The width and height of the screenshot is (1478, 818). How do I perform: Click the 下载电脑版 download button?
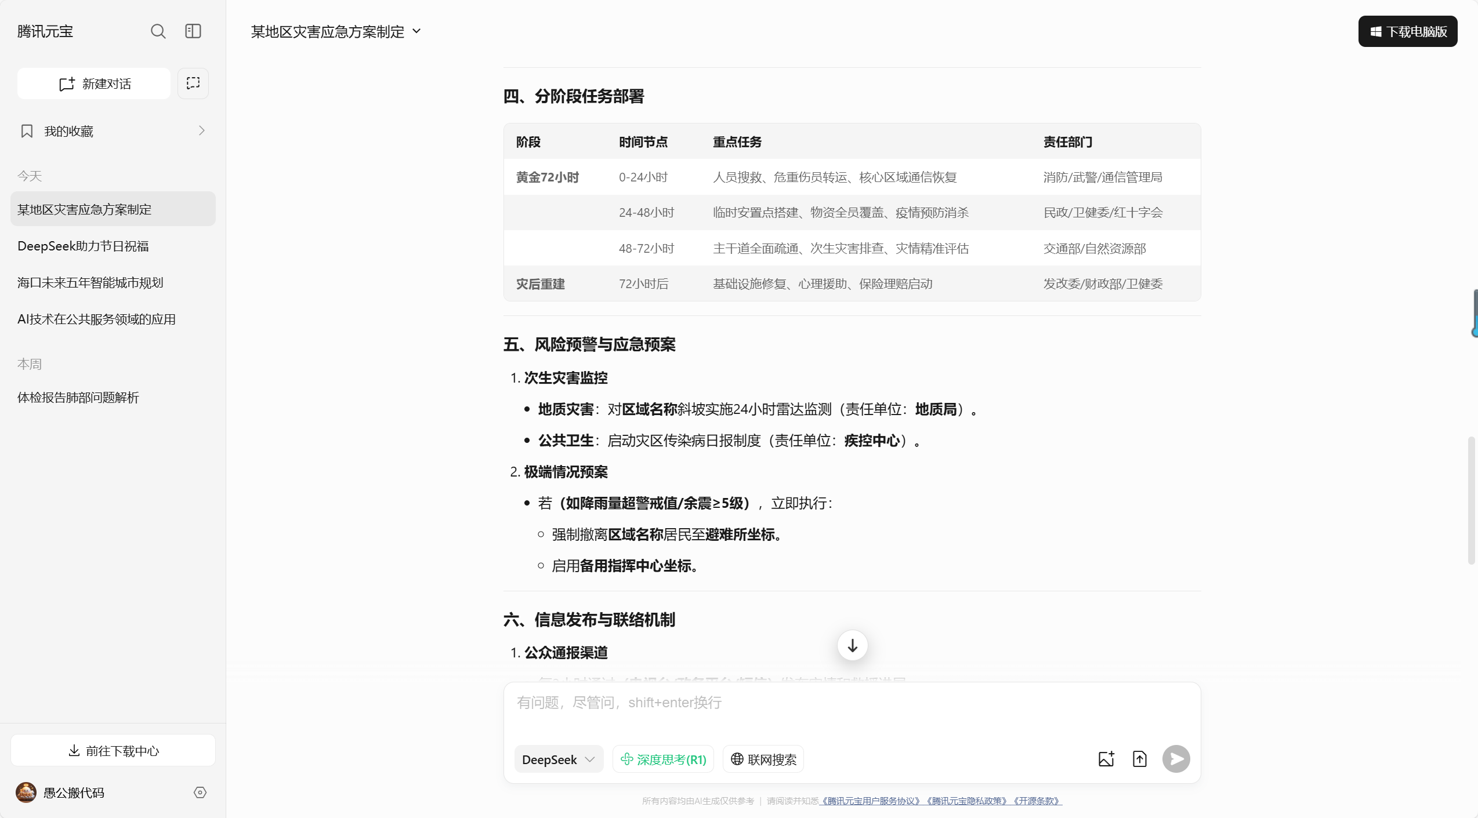pos(1407,31)
